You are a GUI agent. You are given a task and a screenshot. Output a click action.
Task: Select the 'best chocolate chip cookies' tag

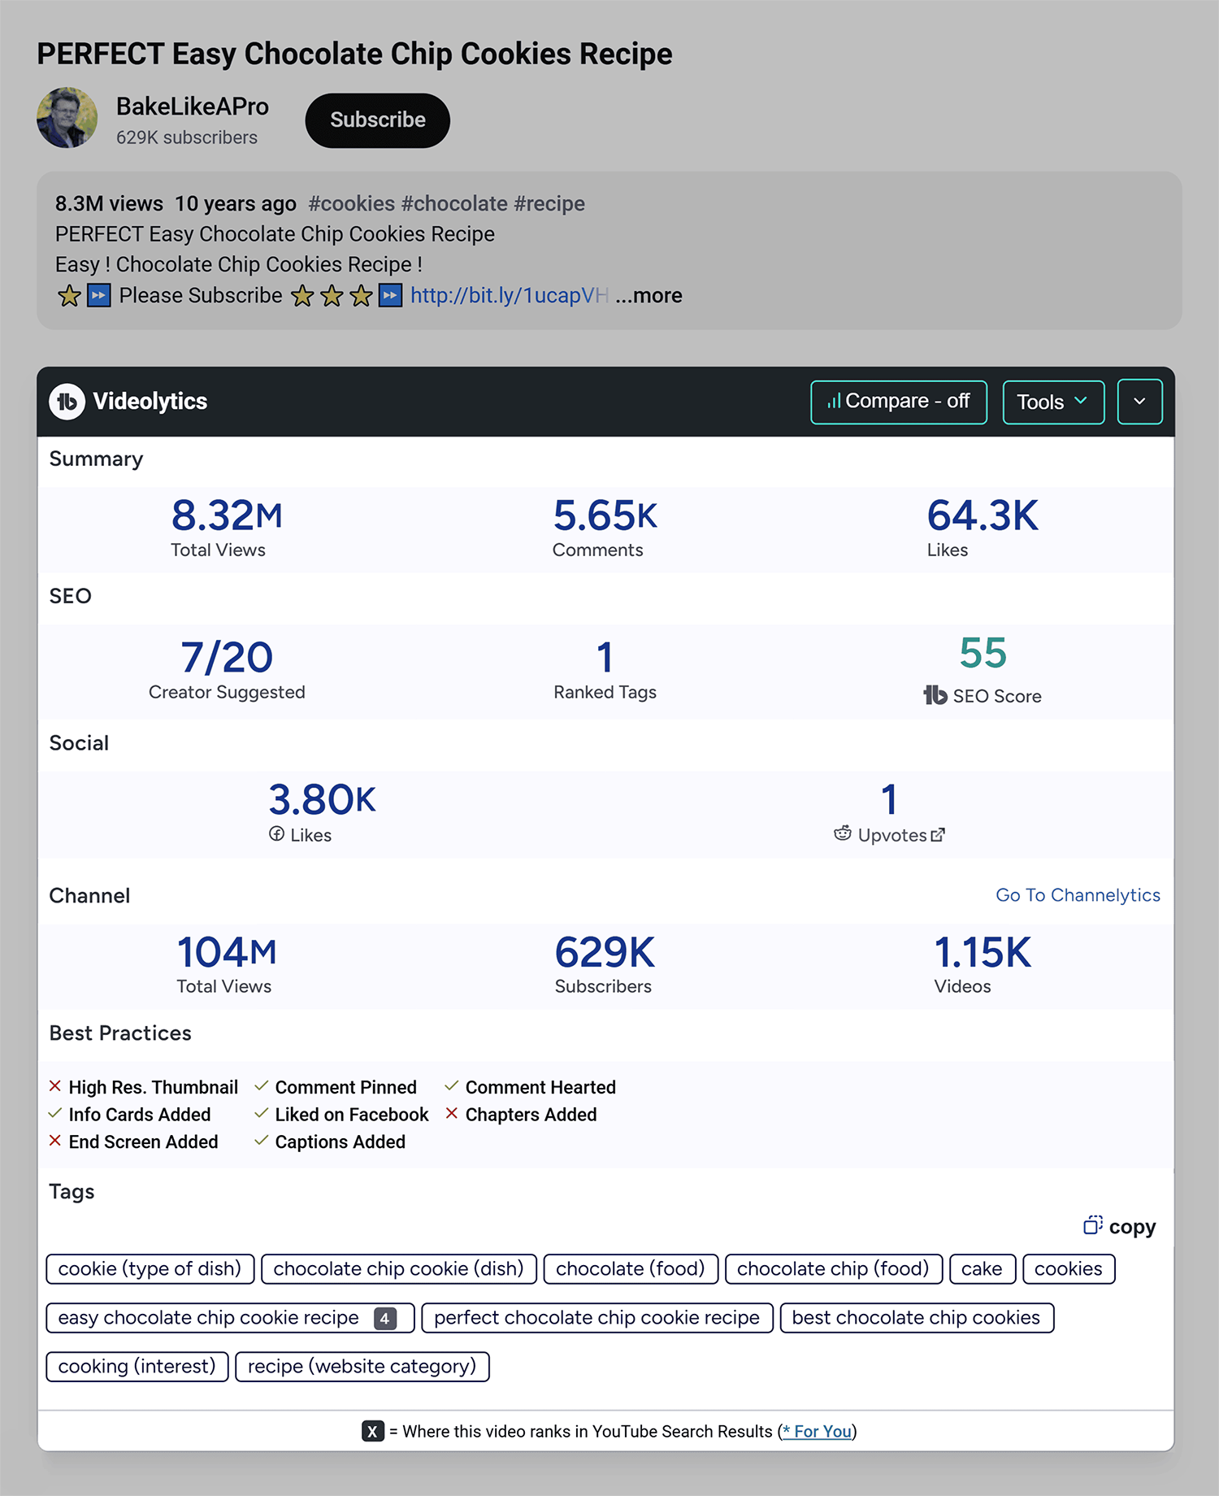(917, 1318)
